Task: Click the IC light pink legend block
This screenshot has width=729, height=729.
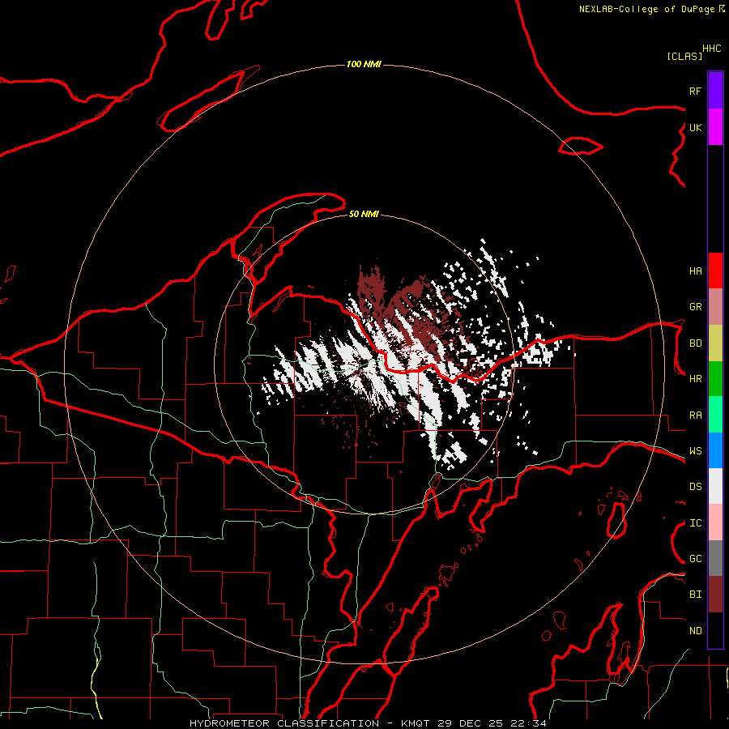Action: (x=715, y=522)
